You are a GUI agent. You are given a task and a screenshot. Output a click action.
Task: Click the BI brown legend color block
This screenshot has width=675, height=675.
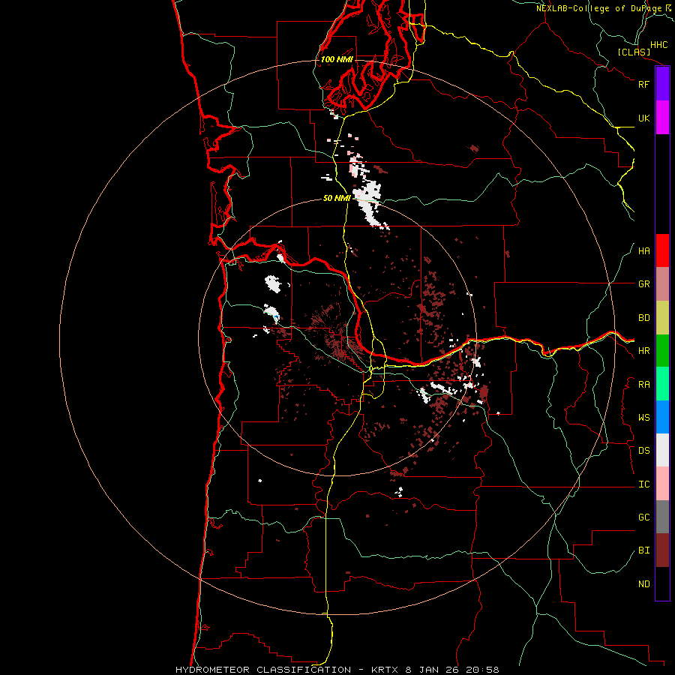click(x=662, y=550)
